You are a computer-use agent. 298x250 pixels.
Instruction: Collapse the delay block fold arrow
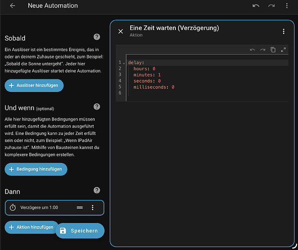click(124, 63)
